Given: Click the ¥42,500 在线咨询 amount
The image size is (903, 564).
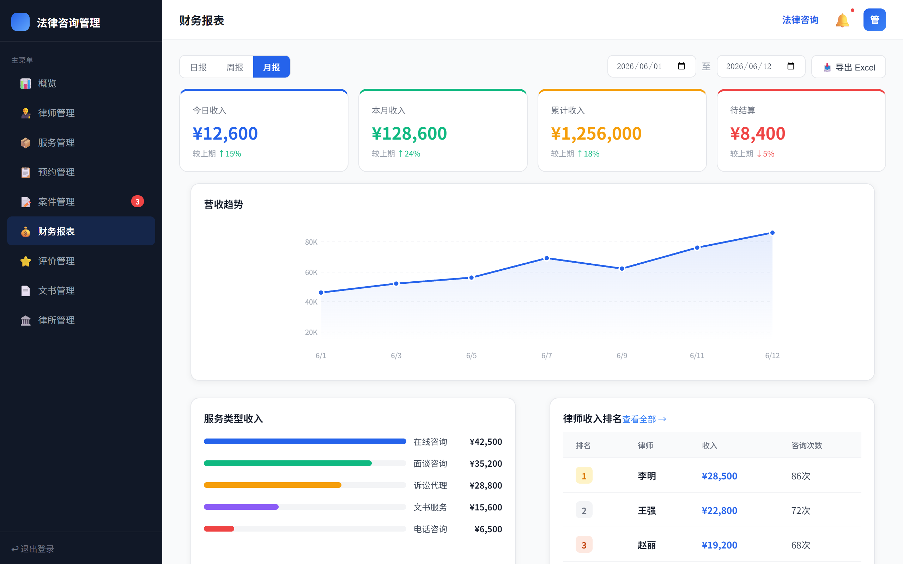Looking at the screenshot, I should [x=486, y=442].
